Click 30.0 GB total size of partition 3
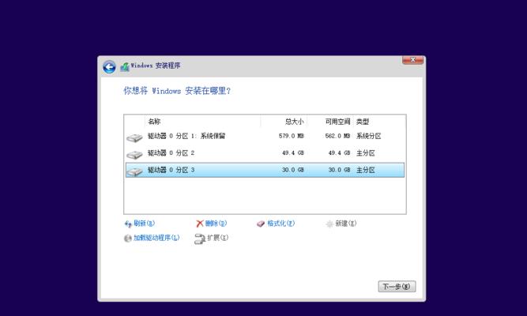Image resolution: width=527 pixels, height=316 pixels. [x=293, y=170]
